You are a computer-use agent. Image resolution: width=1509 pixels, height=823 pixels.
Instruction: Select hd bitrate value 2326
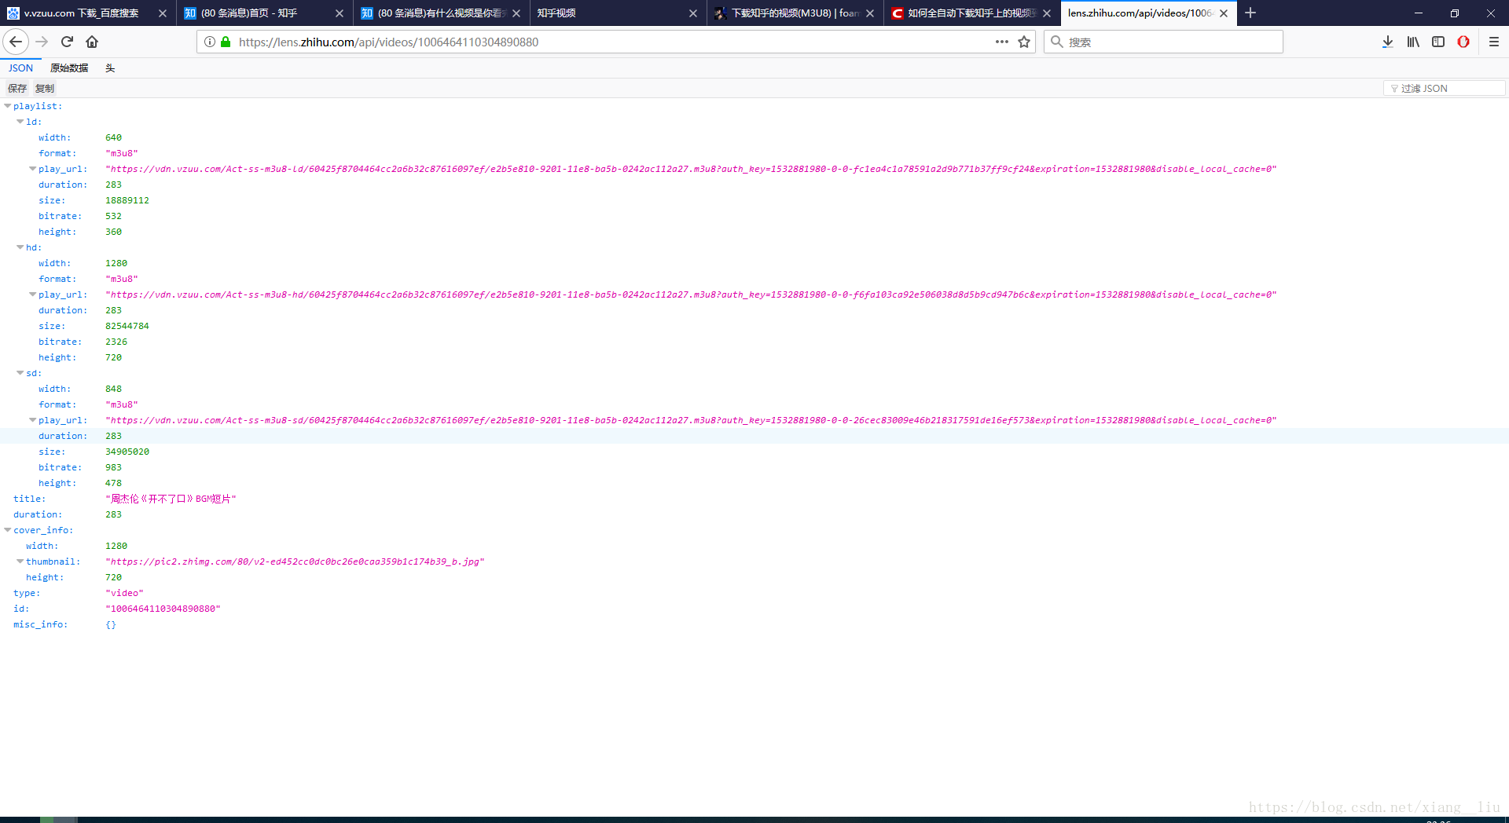(x=116, y=342)
